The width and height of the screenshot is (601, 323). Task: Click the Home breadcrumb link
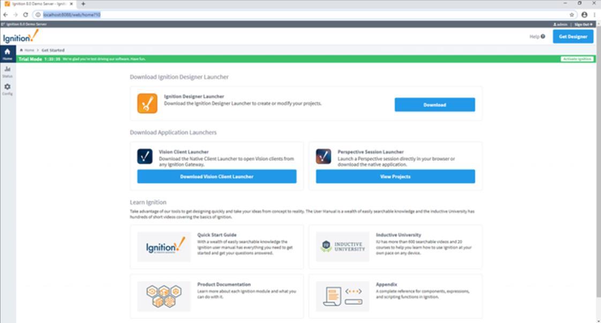pyautogui.click(x=27, y=50)
